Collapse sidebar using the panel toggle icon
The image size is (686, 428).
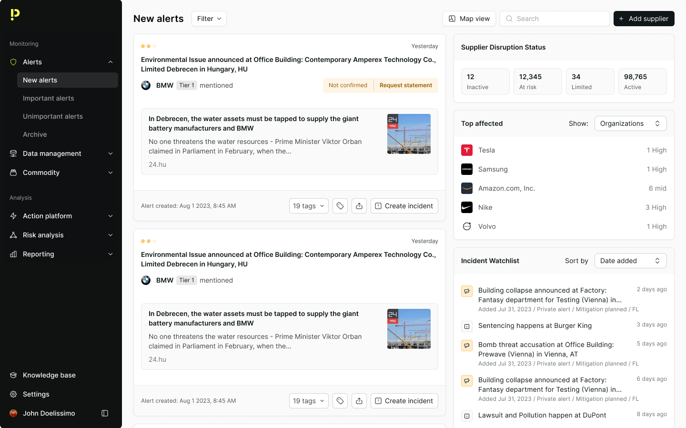tap(105, 413)
